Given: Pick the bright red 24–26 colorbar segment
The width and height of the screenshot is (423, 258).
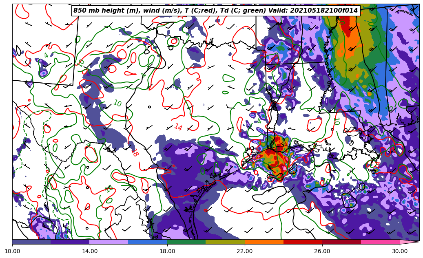Looking at the screenshot, I should pyautogui.click(x=303, y=242).
